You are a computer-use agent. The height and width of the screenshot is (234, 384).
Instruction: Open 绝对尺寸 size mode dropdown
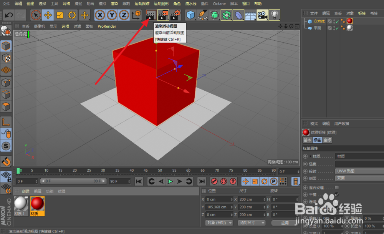tap(252, 223)
